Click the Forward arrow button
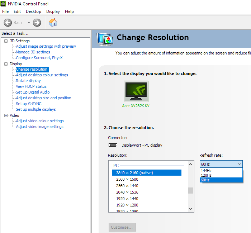 click(x=37, y=23)
